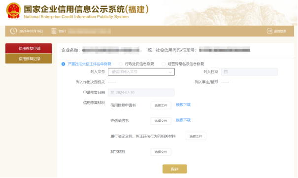
Task: Click the National Enterprise Credit Information subtitle
Action: [76, 17]
